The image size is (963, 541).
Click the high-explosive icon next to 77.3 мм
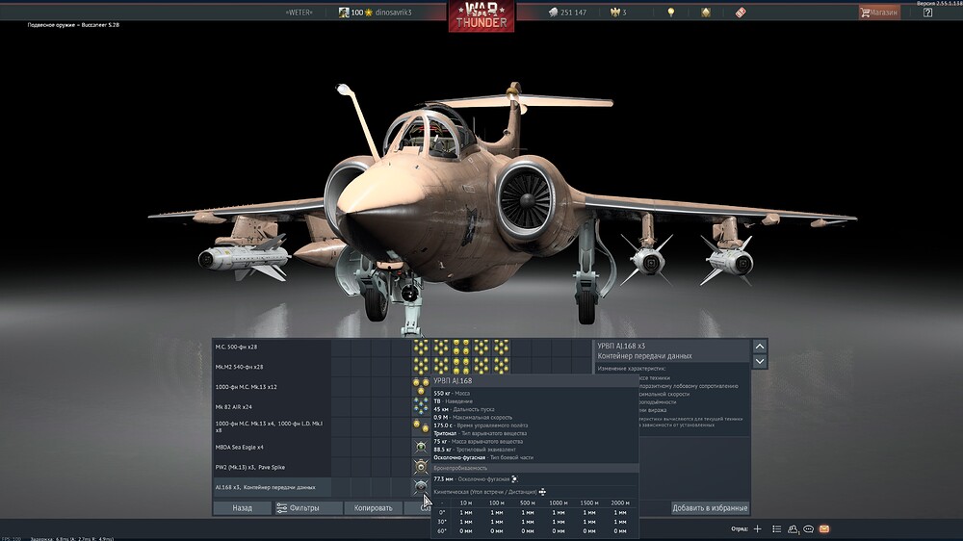click(514, 479)
